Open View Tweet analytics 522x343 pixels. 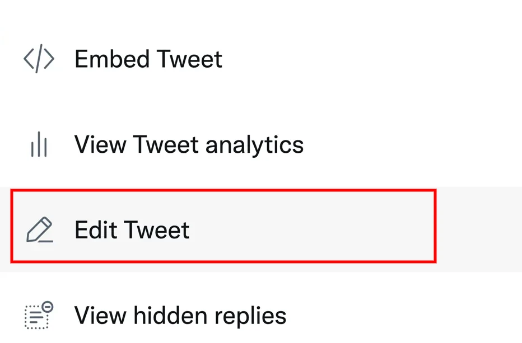point(189,145)
